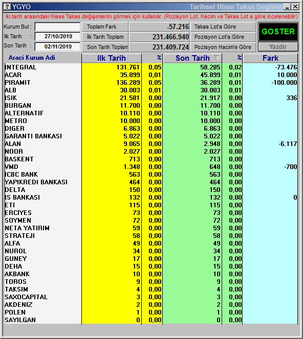Select the BASKENT row name
This screenshot has height=339, width=303.
click(x=19, y=159)
